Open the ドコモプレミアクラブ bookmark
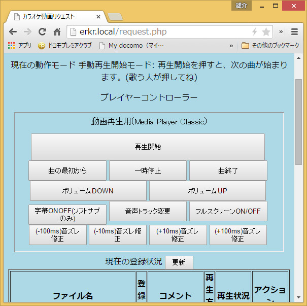 64,46
